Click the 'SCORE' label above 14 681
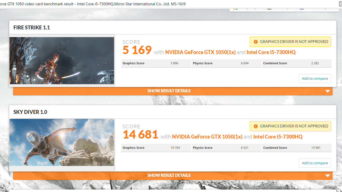Viewport: 342px width, 192px height. click(131, 127)
